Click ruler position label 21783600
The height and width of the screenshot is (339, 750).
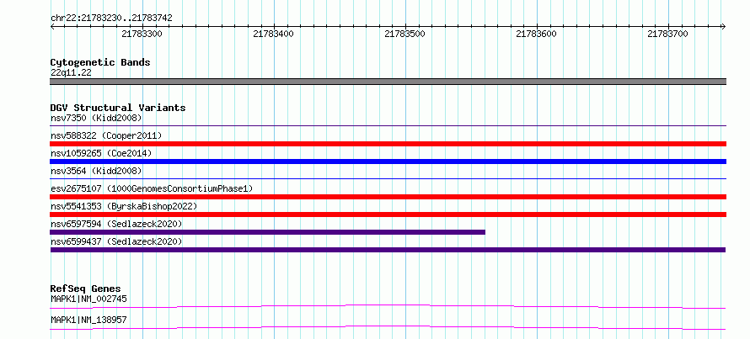pyautogui.click(x=537, y=34)
